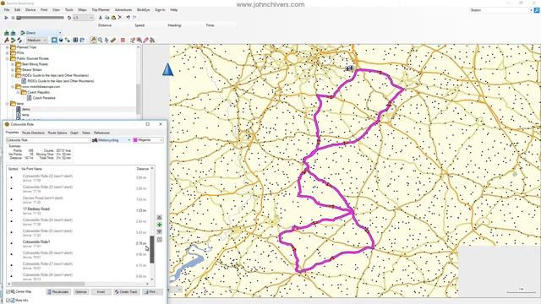This screenshot has width=541, height=304.
Task: Switch to the Graph tab
Action: [74, 133]
